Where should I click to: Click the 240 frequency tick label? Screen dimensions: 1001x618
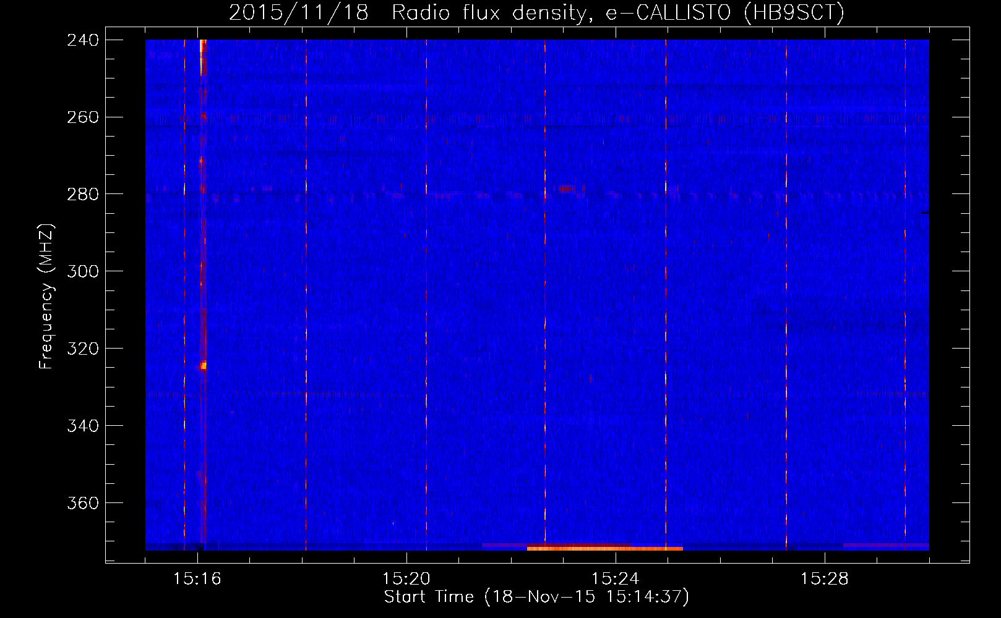[83, 40]
